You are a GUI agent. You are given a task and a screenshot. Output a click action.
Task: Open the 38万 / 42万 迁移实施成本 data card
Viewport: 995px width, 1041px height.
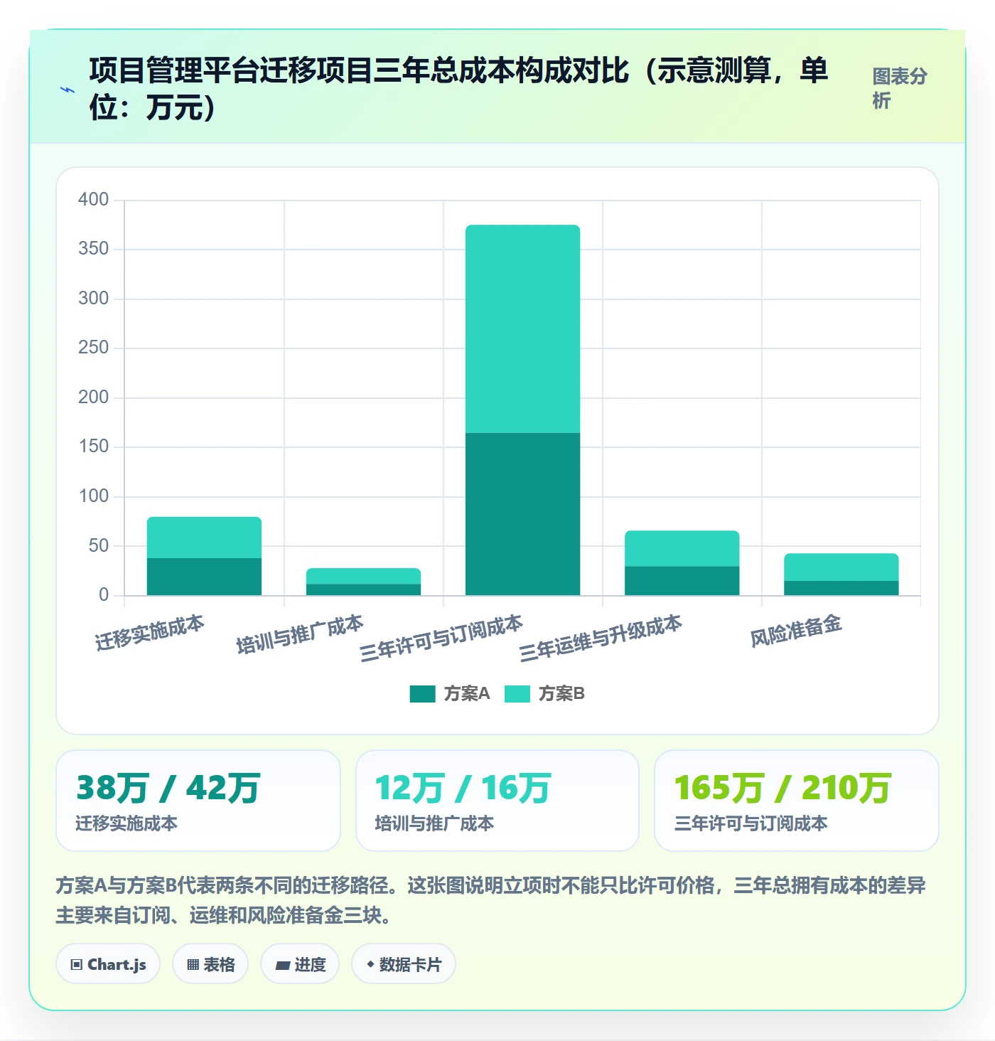coord(198,801)
